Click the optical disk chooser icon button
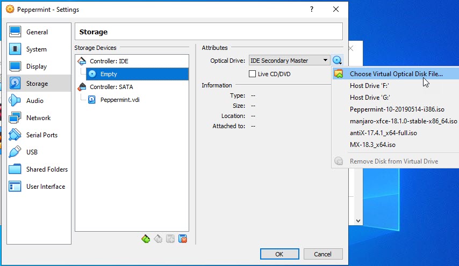The image size is (459, 266). (337, 61)
